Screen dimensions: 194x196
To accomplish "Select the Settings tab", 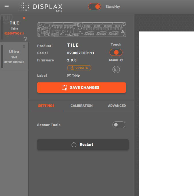I will tap(46, 106).
